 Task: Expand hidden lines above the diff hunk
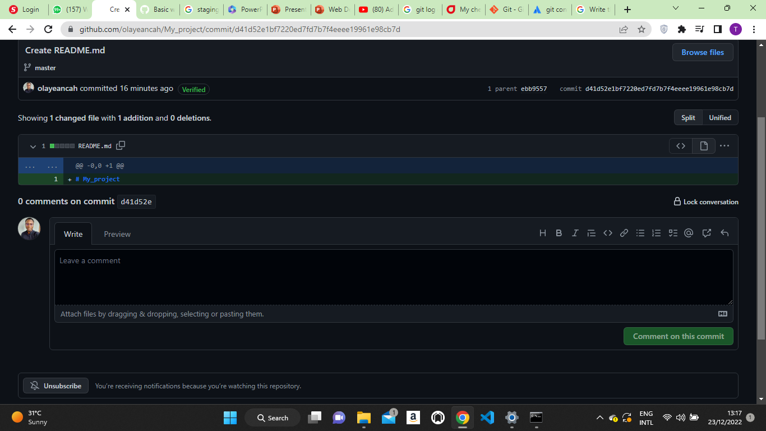click(41, 166)
